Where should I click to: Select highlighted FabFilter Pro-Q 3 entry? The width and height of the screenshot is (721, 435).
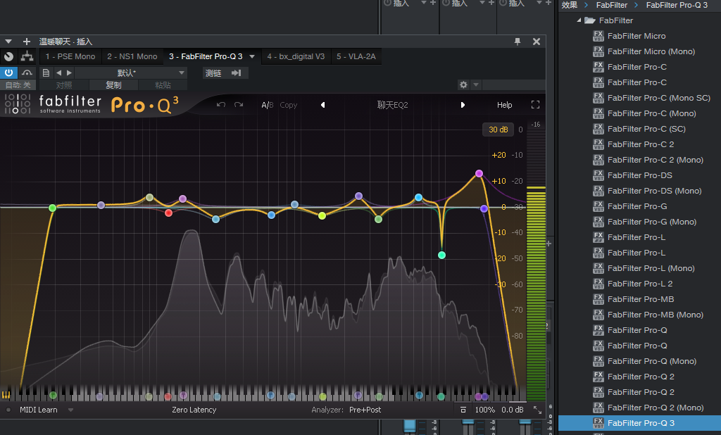click(x=639, y=423)
